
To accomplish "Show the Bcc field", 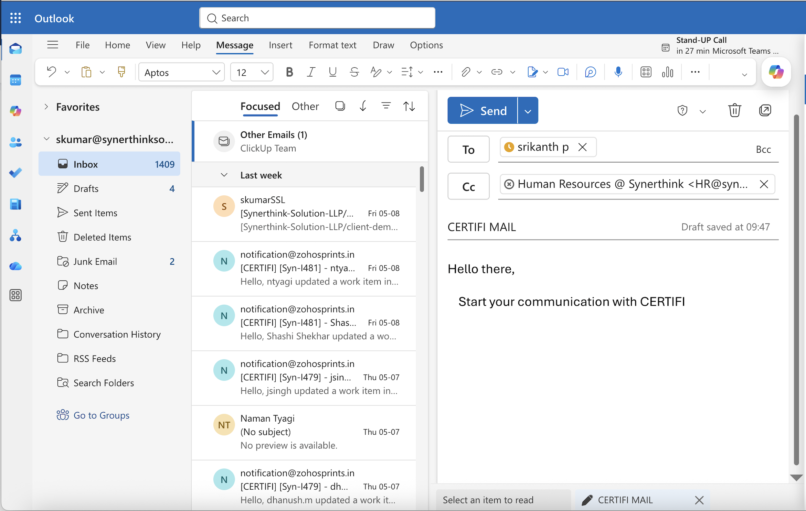I will (763, 149).
